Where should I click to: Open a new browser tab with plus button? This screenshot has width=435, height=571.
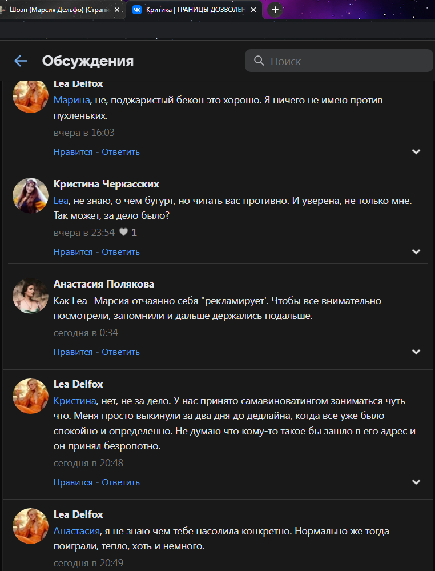click(275, 10)
